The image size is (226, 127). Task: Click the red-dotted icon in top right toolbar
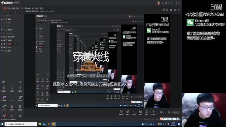[164, 10]
